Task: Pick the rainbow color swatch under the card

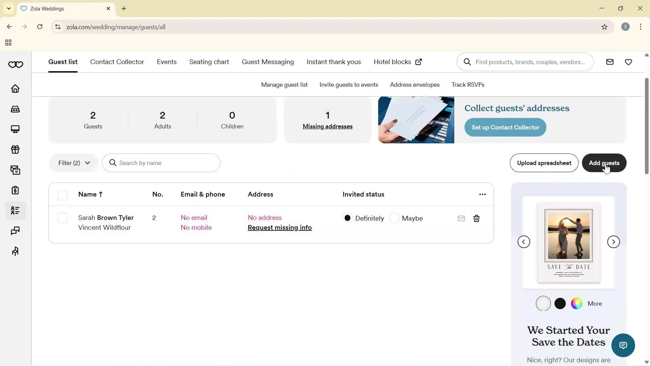Action: coord(577,303)
